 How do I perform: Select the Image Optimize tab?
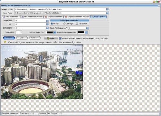click(x=99, y=17)
